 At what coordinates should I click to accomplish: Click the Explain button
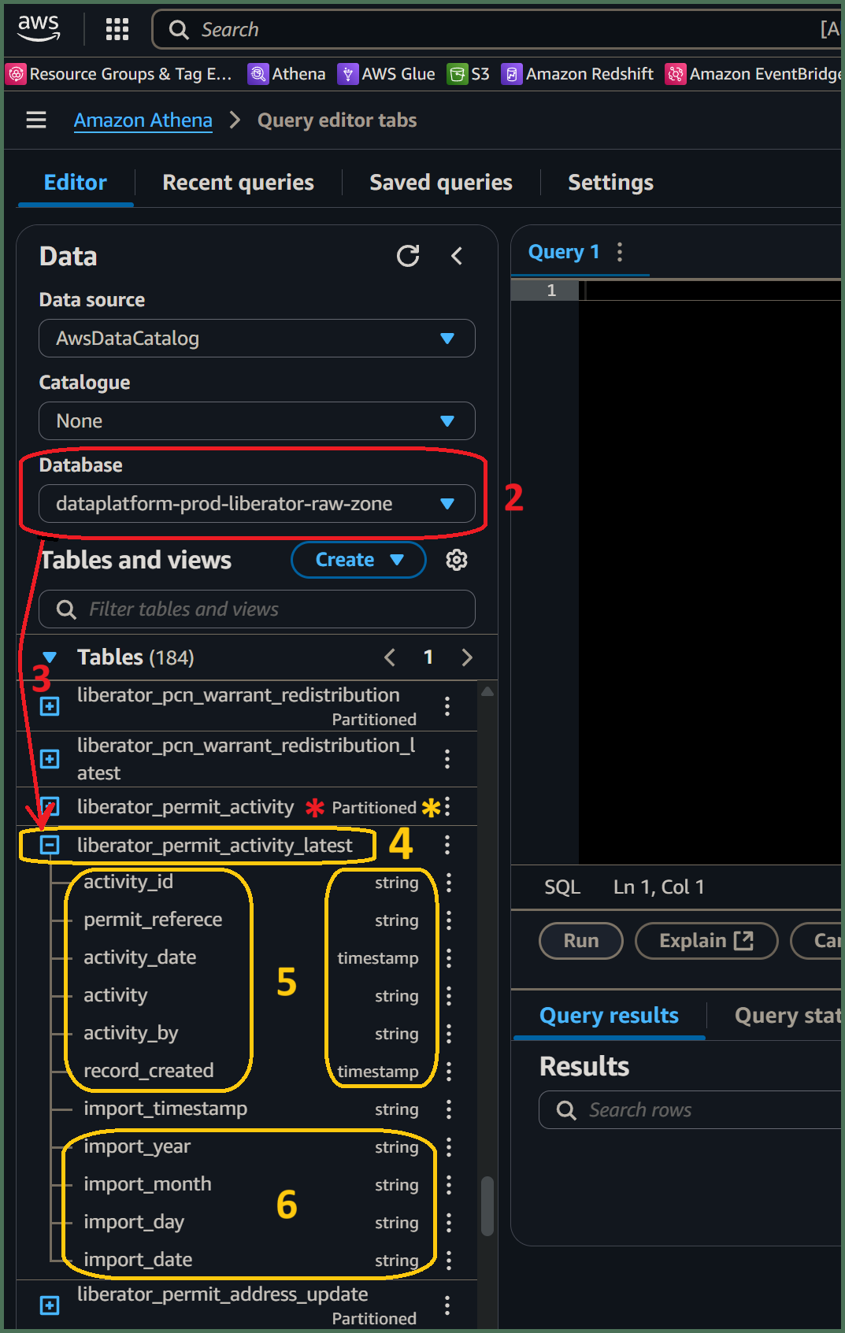706,941
